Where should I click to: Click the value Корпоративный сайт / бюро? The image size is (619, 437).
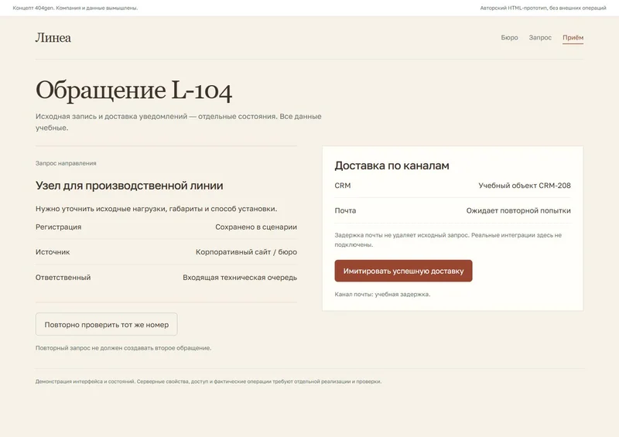coord(246,252)
